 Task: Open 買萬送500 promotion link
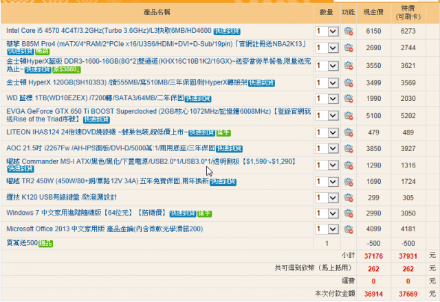click(x=22, y=243)
